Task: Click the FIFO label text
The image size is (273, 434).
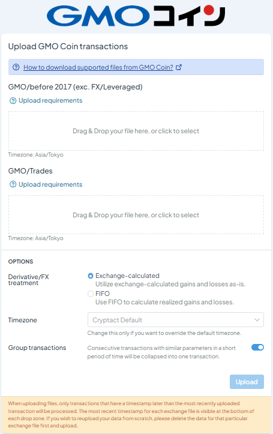Action: click(103, 294)
